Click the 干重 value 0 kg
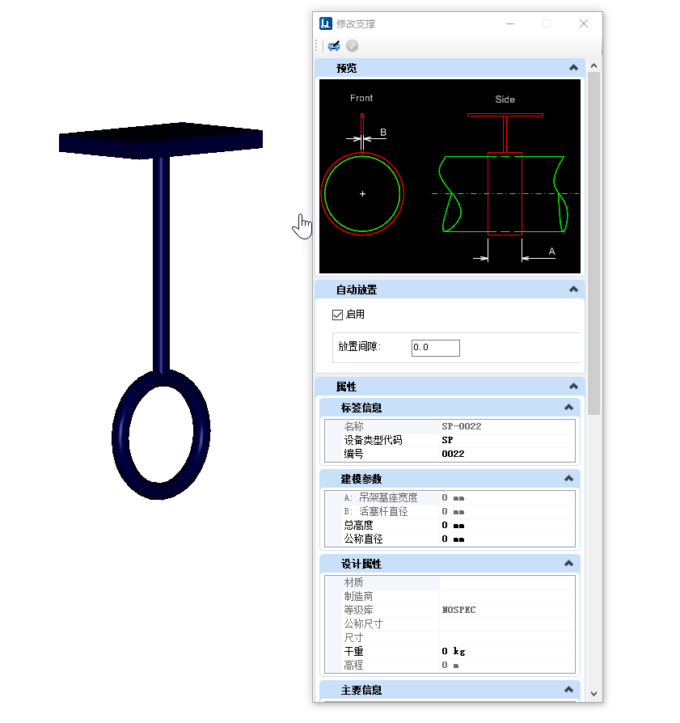680x723 pixels. 453,652
